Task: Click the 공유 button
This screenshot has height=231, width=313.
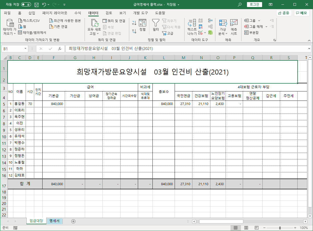Action: click(x=284, y=13)
